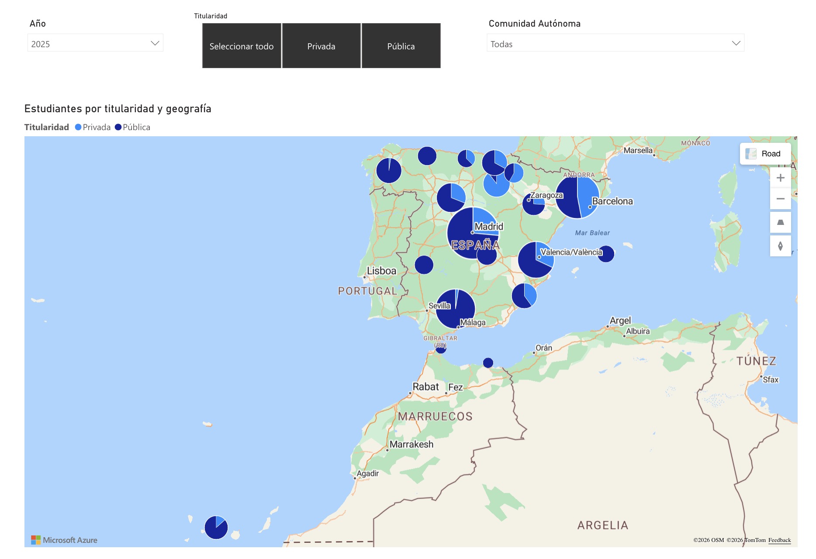Viewport: 816px width, 559px height.
Task: Open the Road map style picker
Action: [765, 154]
